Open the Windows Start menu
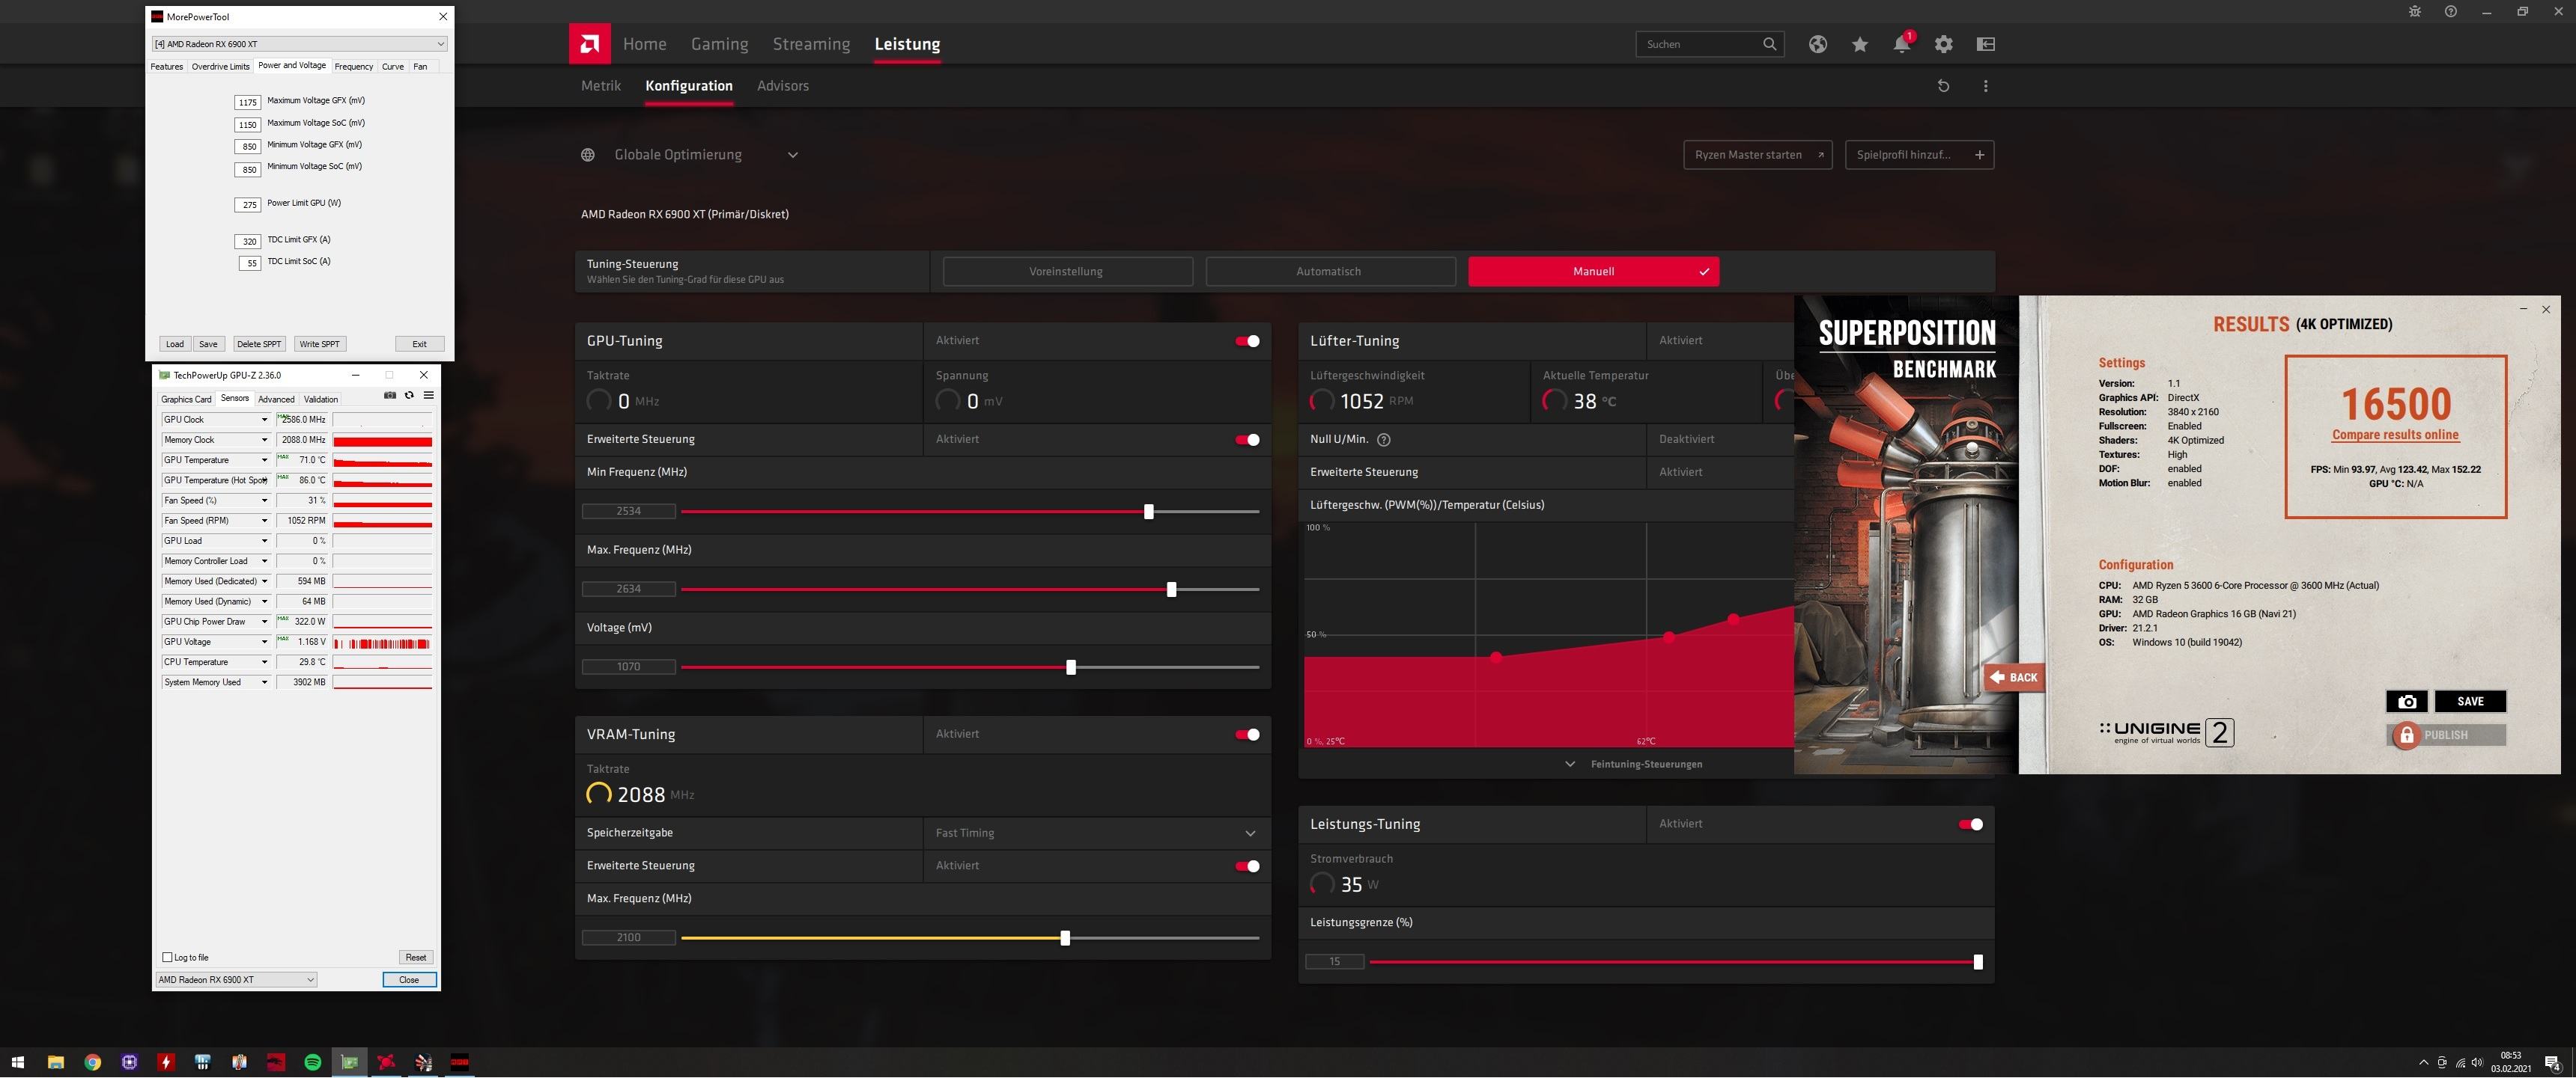This screenshot has height=1078, width=2576. [x=17, y=1062]
